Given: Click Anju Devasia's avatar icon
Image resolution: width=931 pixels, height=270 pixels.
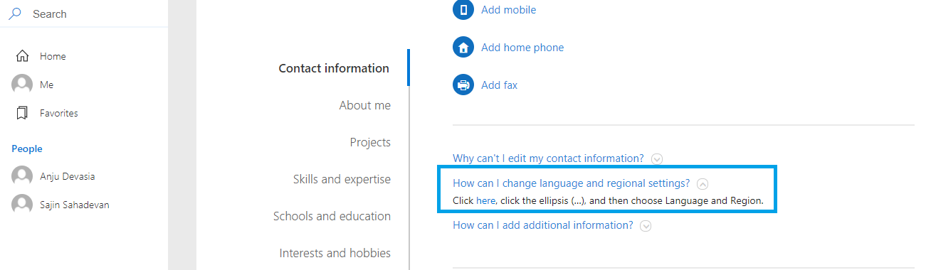Looking at the screenshot, I should [22, 176].
